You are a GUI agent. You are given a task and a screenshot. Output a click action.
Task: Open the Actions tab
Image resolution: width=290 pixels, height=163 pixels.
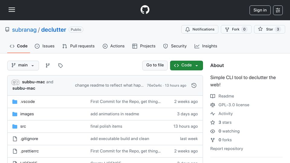coord(114,46)
